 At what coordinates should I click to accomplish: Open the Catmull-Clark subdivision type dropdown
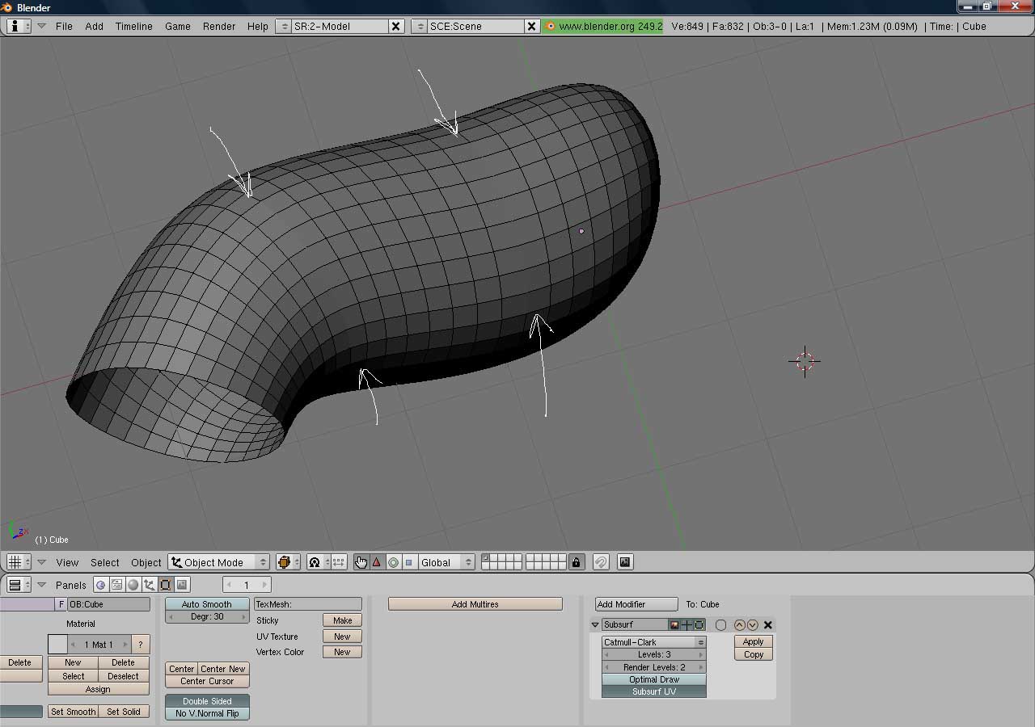[x=654, y=642]
